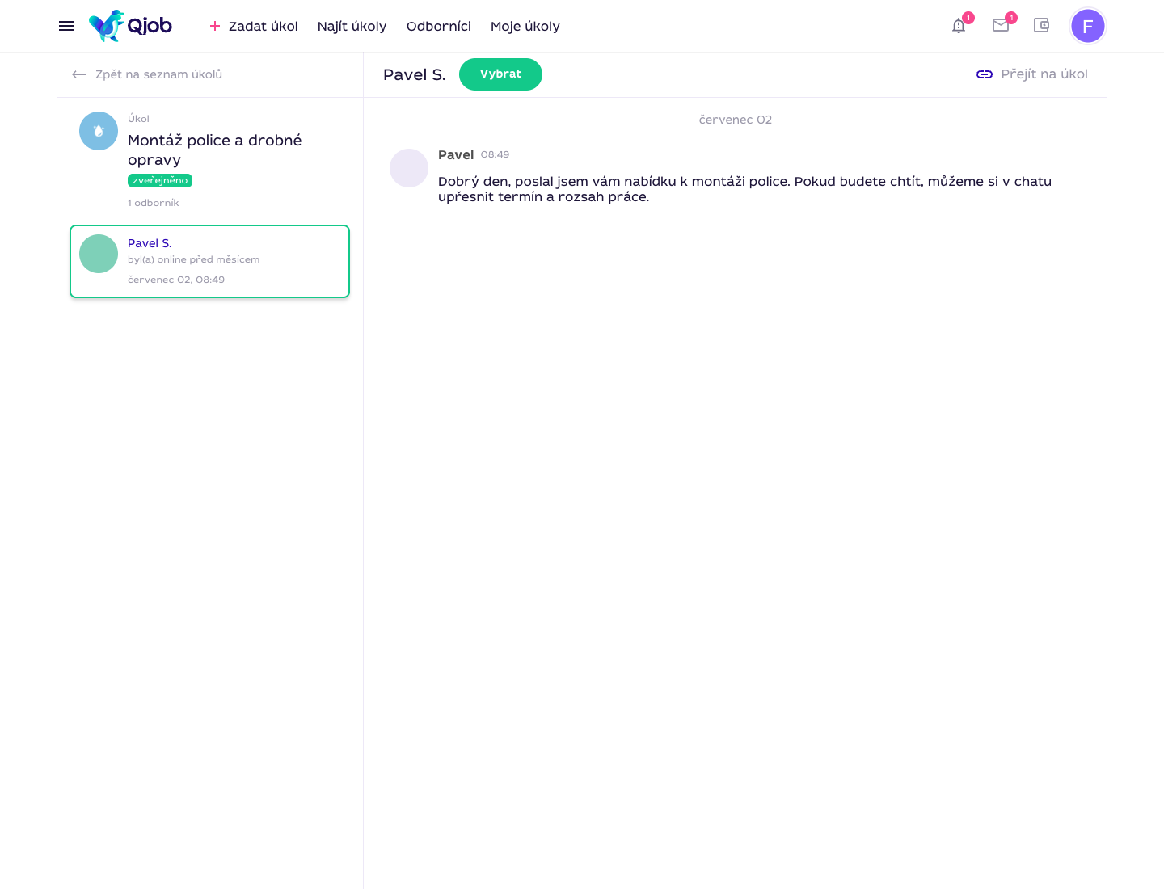Click Pavel S. green avatar in list

99,254
